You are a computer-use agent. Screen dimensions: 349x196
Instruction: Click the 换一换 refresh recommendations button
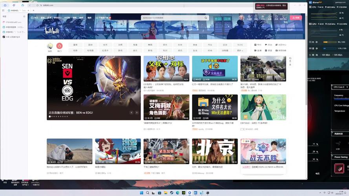click(290, 61)
